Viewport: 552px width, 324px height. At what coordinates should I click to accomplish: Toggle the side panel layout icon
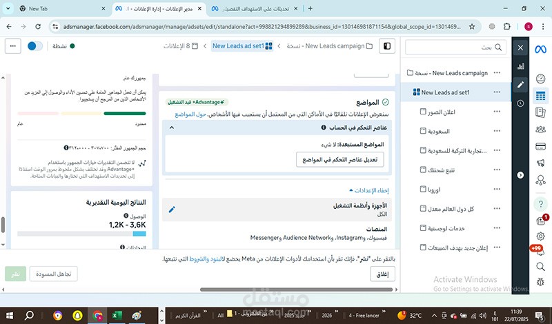pyautogui.click(x=387, y=46)
